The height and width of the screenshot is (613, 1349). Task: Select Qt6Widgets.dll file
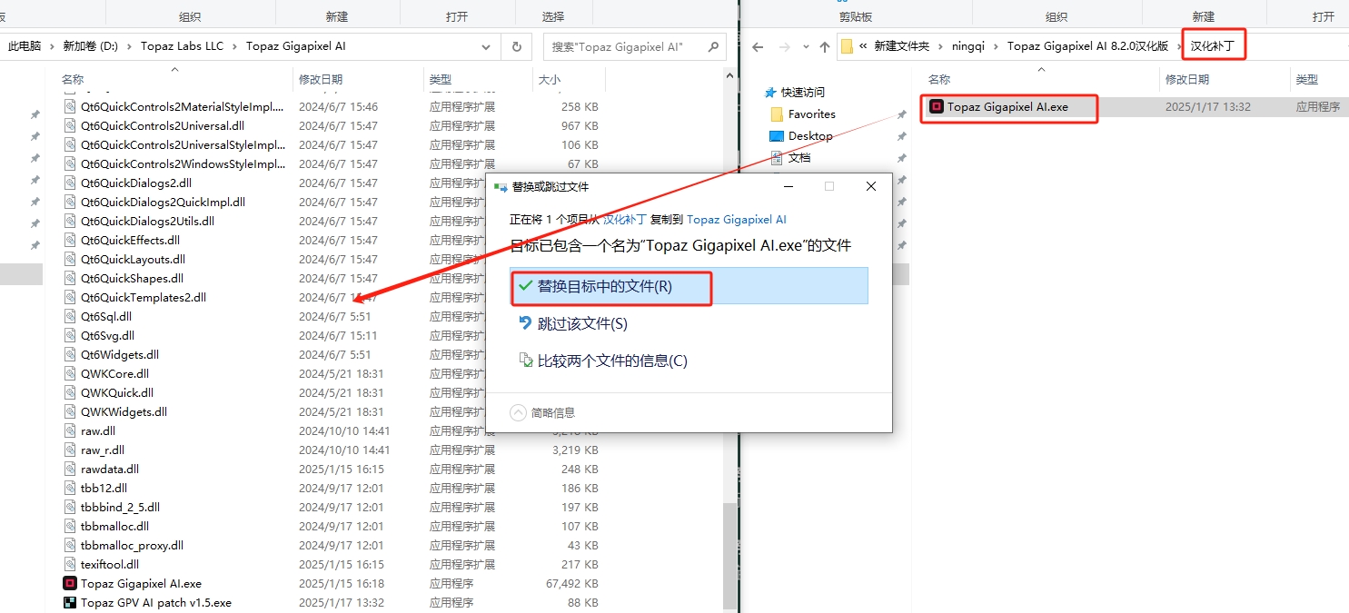(120, 355)
